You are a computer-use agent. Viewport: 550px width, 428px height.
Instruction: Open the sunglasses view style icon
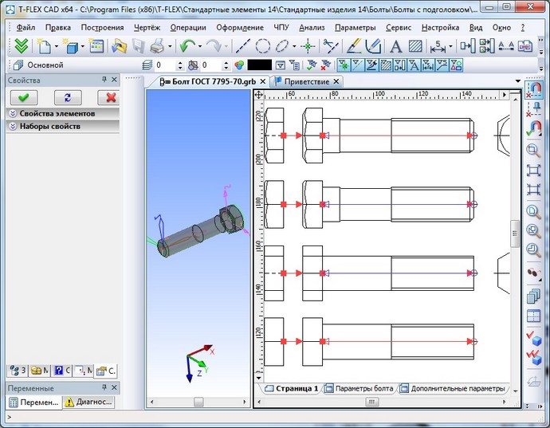[x=533, y=273]
